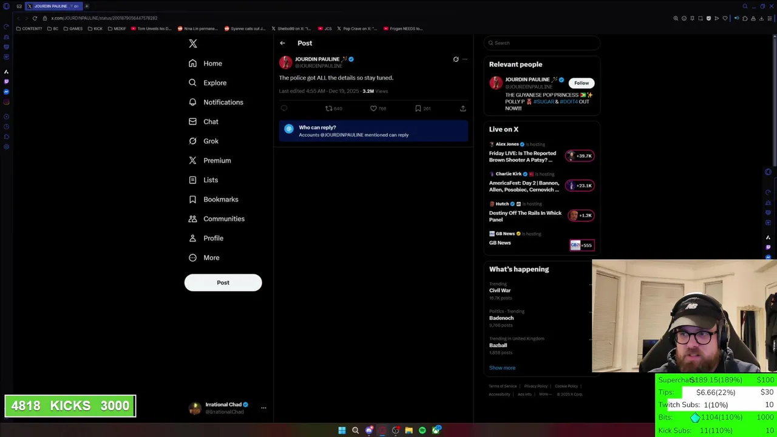This screenshot has height=437, width=777.
Task: Go back using the Post header arrow
Action: 282,43
